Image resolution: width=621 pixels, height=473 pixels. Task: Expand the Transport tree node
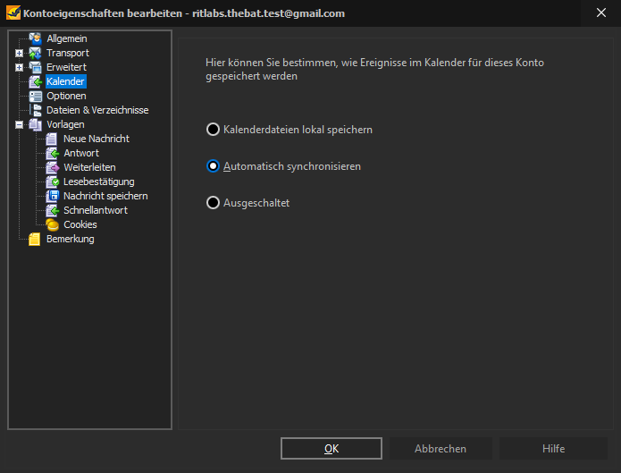[x=19, y=53]
